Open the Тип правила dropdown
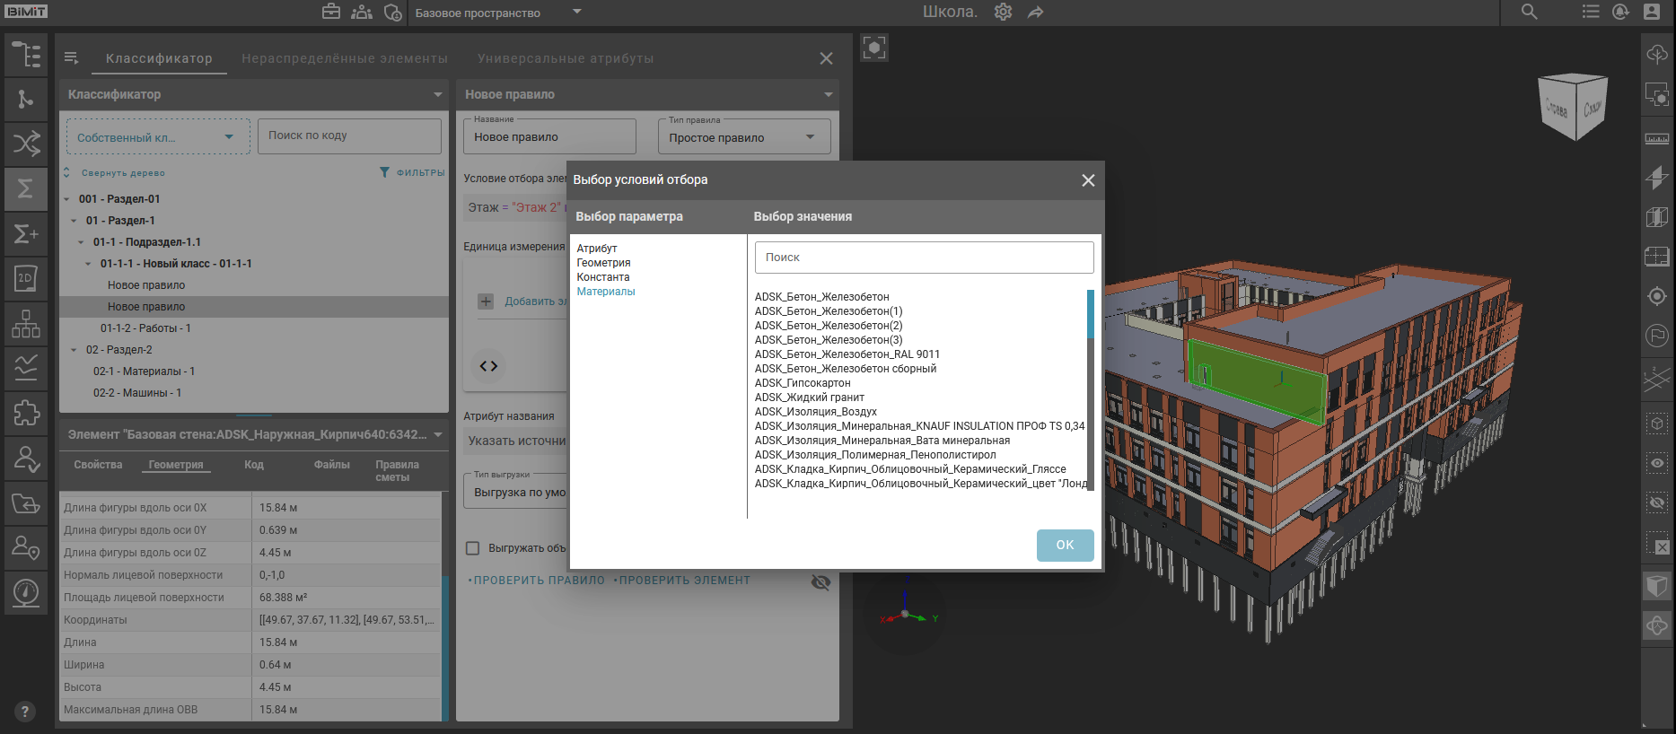Screen dimensions: 1676x734 pyautogui.click(x=743, y=137)
